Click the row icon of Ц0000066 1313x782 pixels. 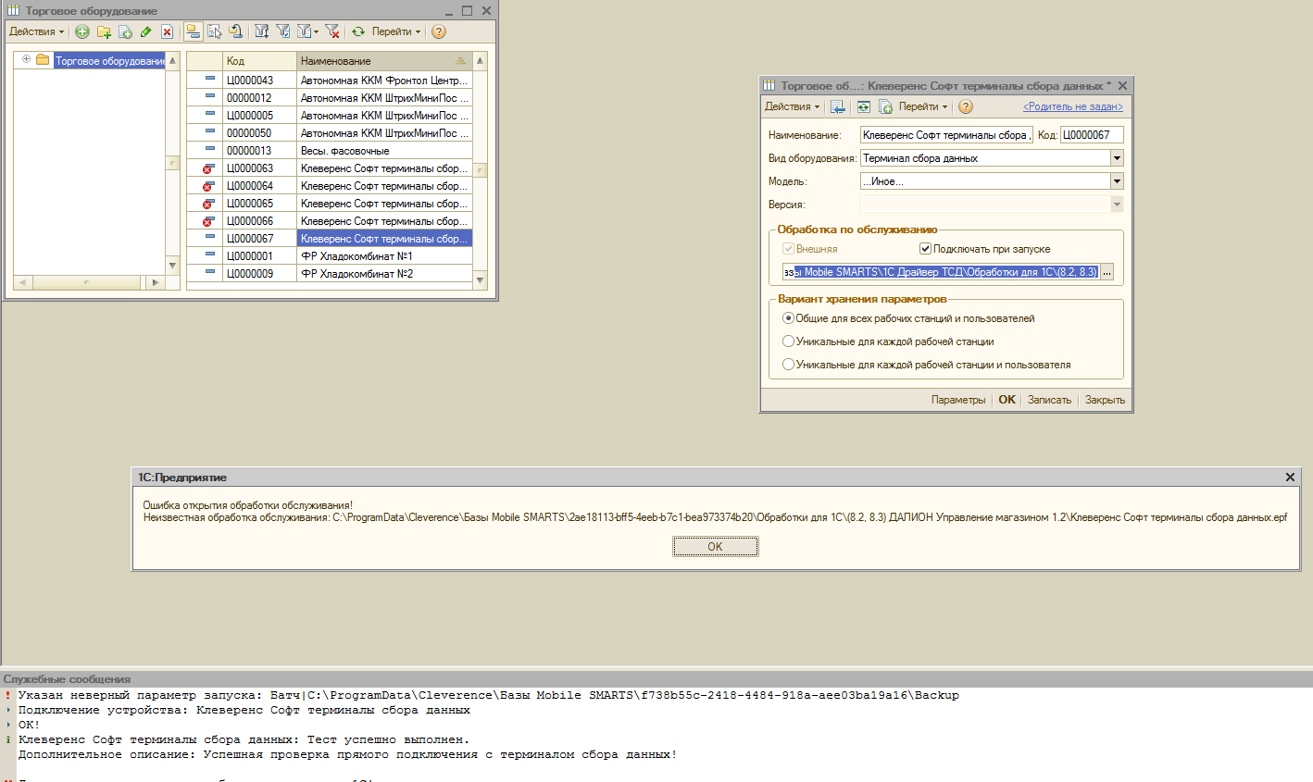[208, 221]
